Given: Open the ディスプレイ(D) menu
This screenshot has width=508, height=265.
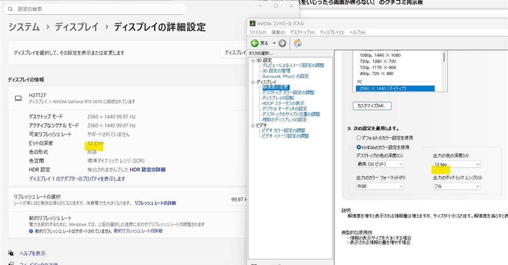Looking at the screenshot, I should coord(332,32).
